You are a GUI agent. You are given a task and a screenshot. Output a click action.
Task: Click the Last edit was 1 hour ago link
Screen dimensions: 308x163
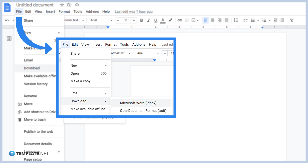coord(134,11)
